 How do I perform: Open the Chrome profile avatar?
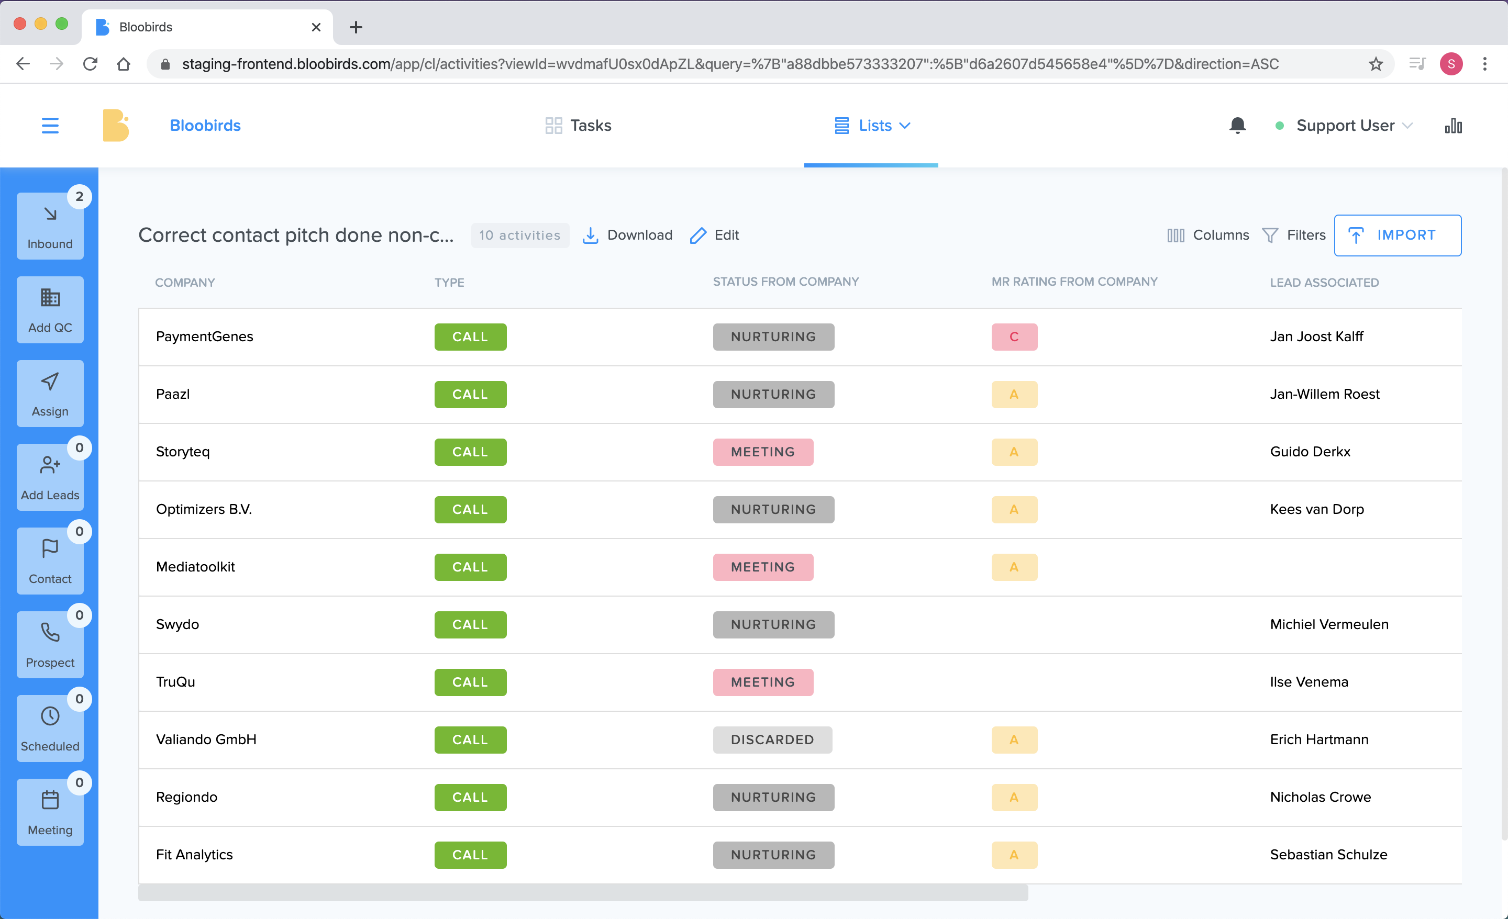tap(1451, 64)
